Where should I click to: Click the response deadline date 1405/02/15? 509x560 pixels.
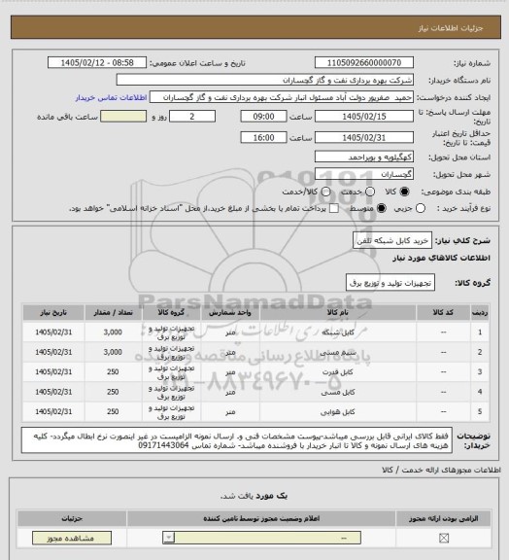coord(364,117)
